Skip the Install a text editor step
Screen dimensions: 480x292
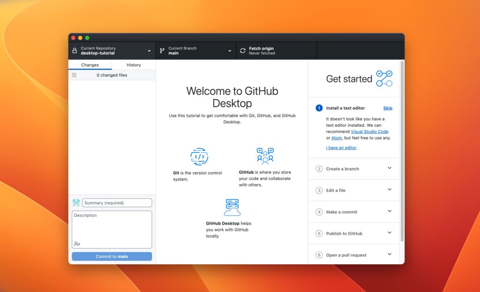click(x=388, y=108)
